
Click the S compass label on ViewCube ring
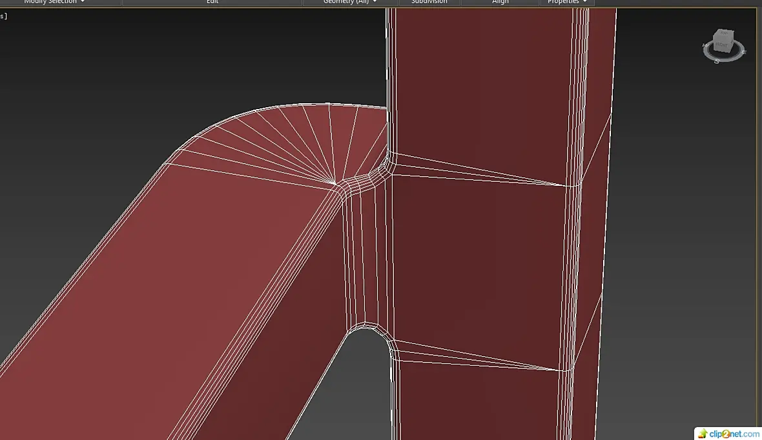pyautogui.click(x=717, y=62)
